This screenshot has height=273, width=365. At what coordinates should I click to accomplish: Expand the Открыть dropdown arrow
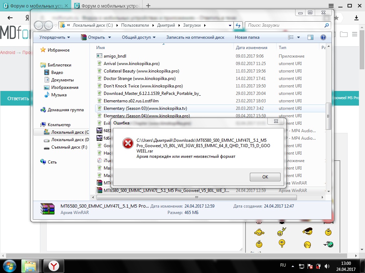[x=109, y=37]
